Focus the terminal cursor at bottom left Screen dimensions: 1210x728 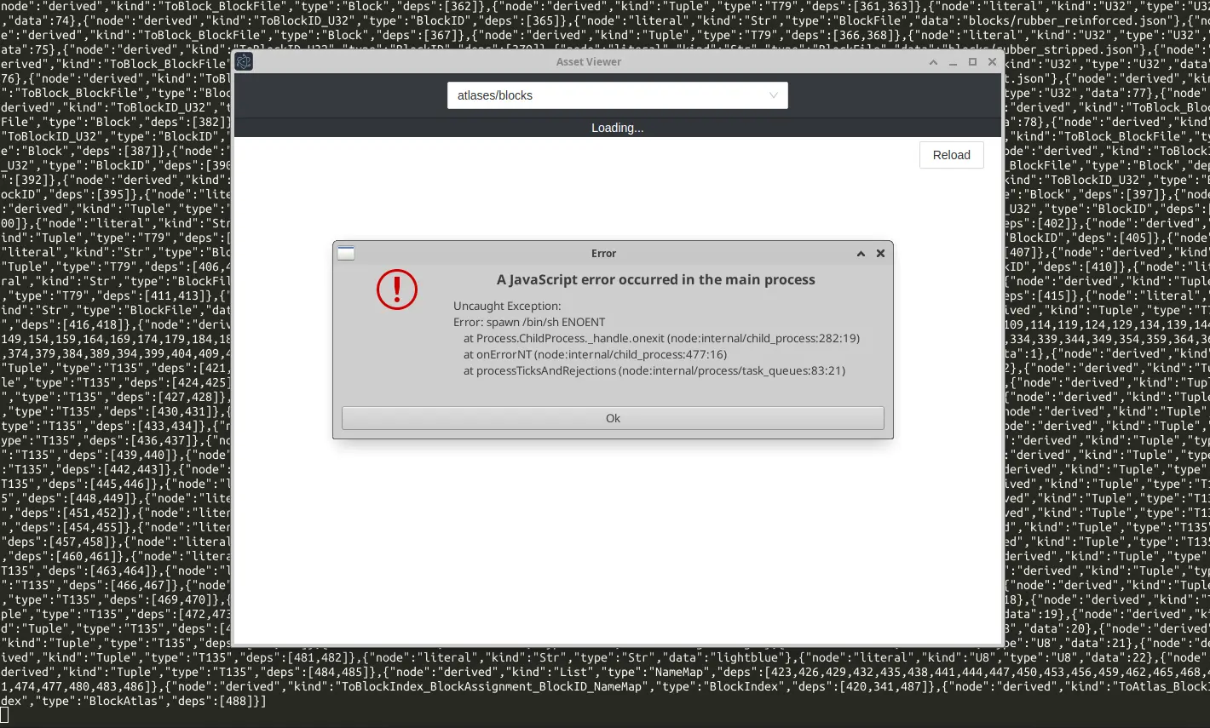click(5, 715)
